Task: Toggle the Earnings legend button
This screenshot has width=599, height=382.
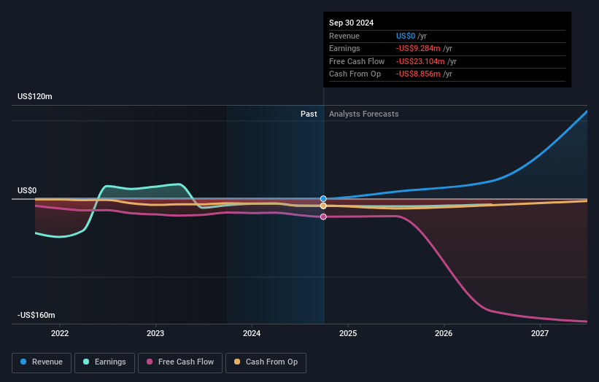Action: tap(104, 362)
